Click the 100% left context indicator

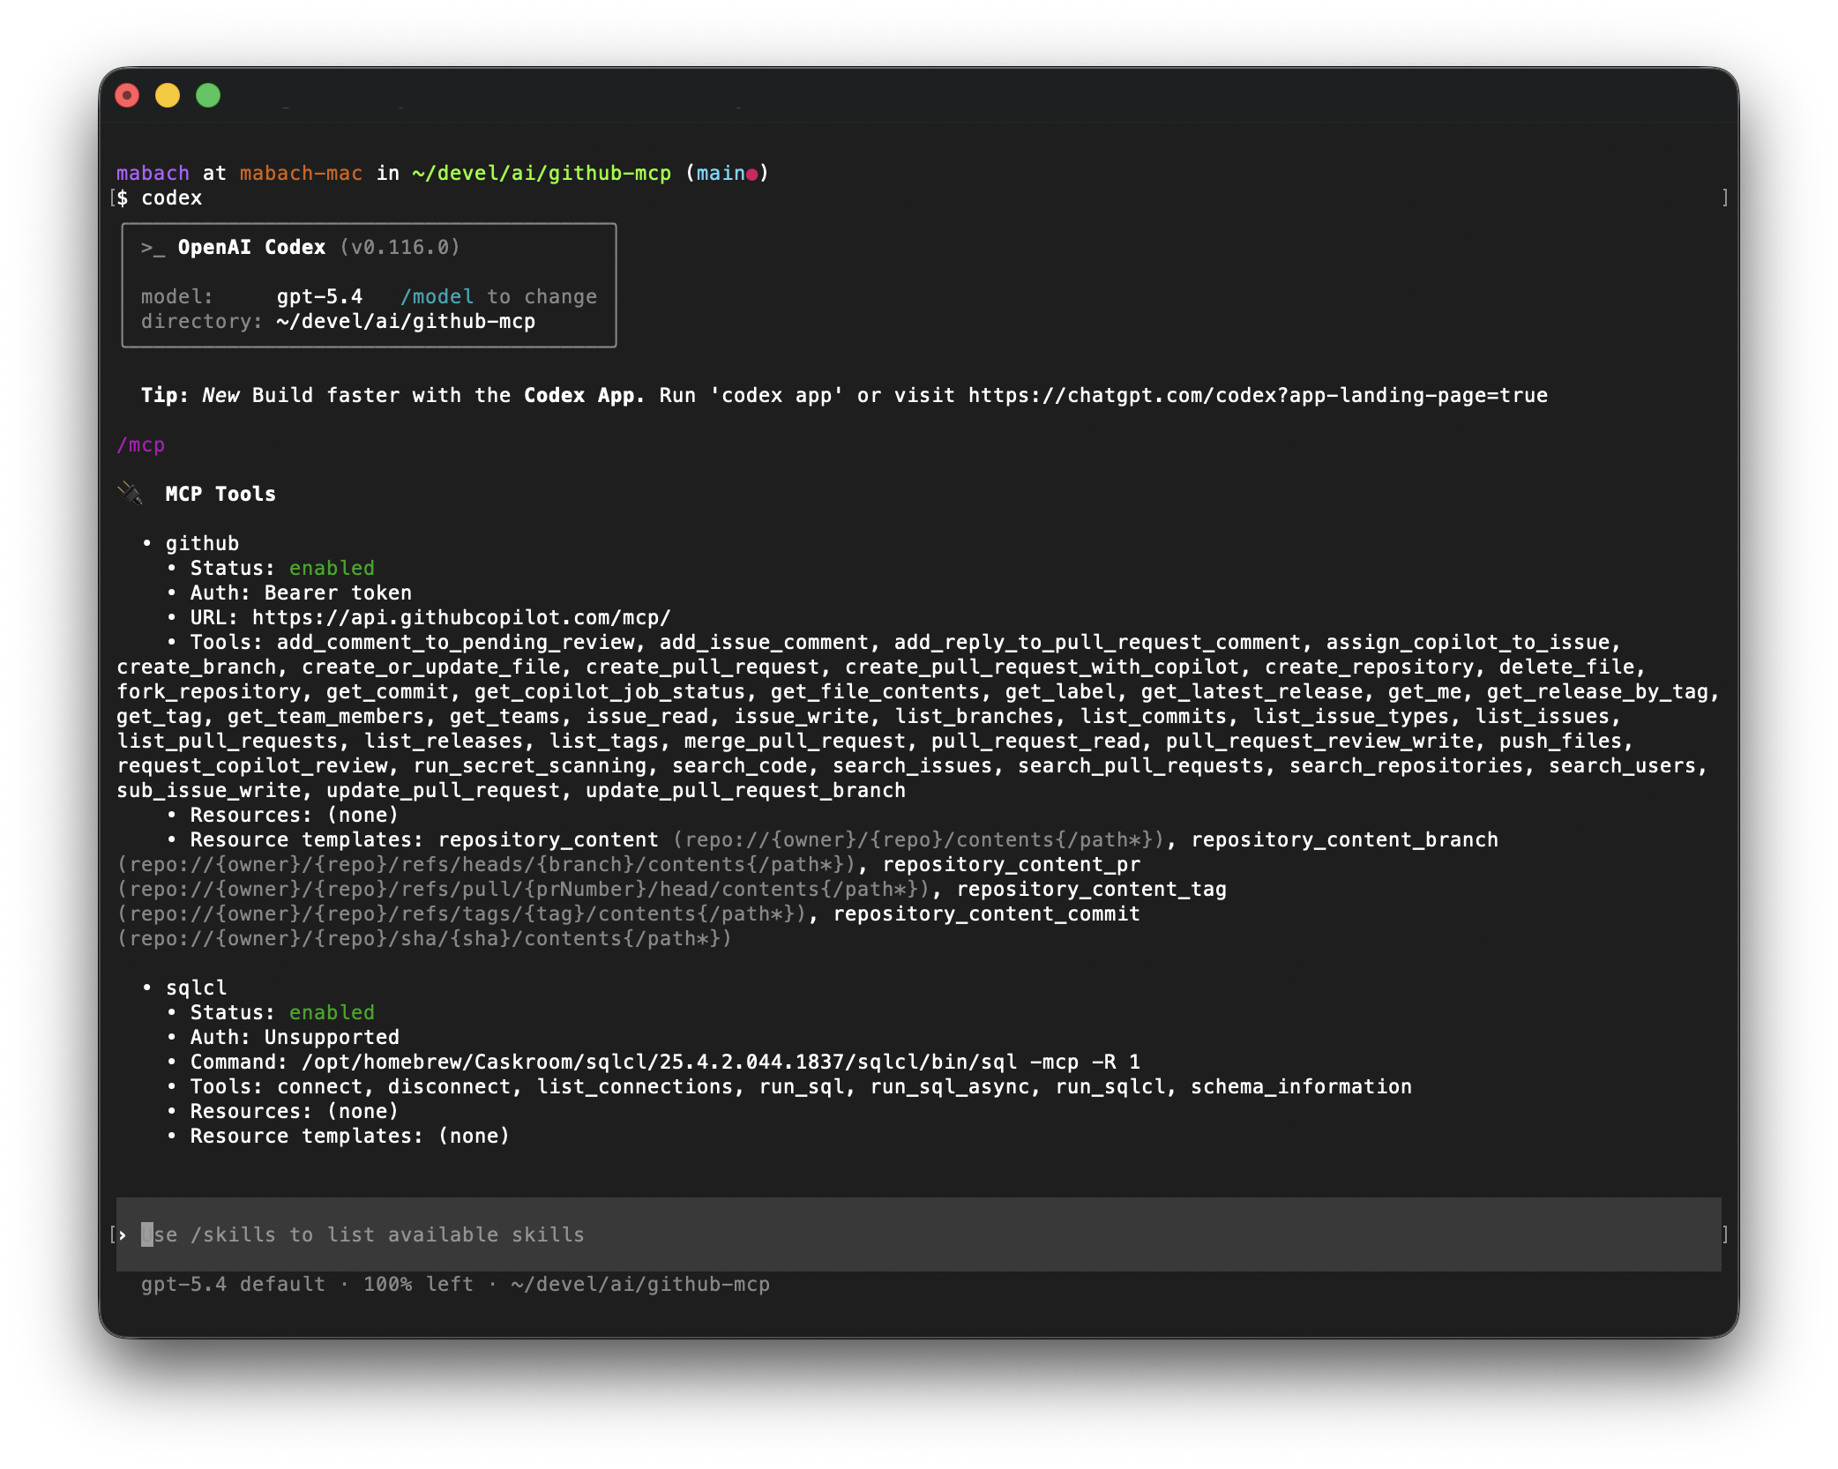418,1285
